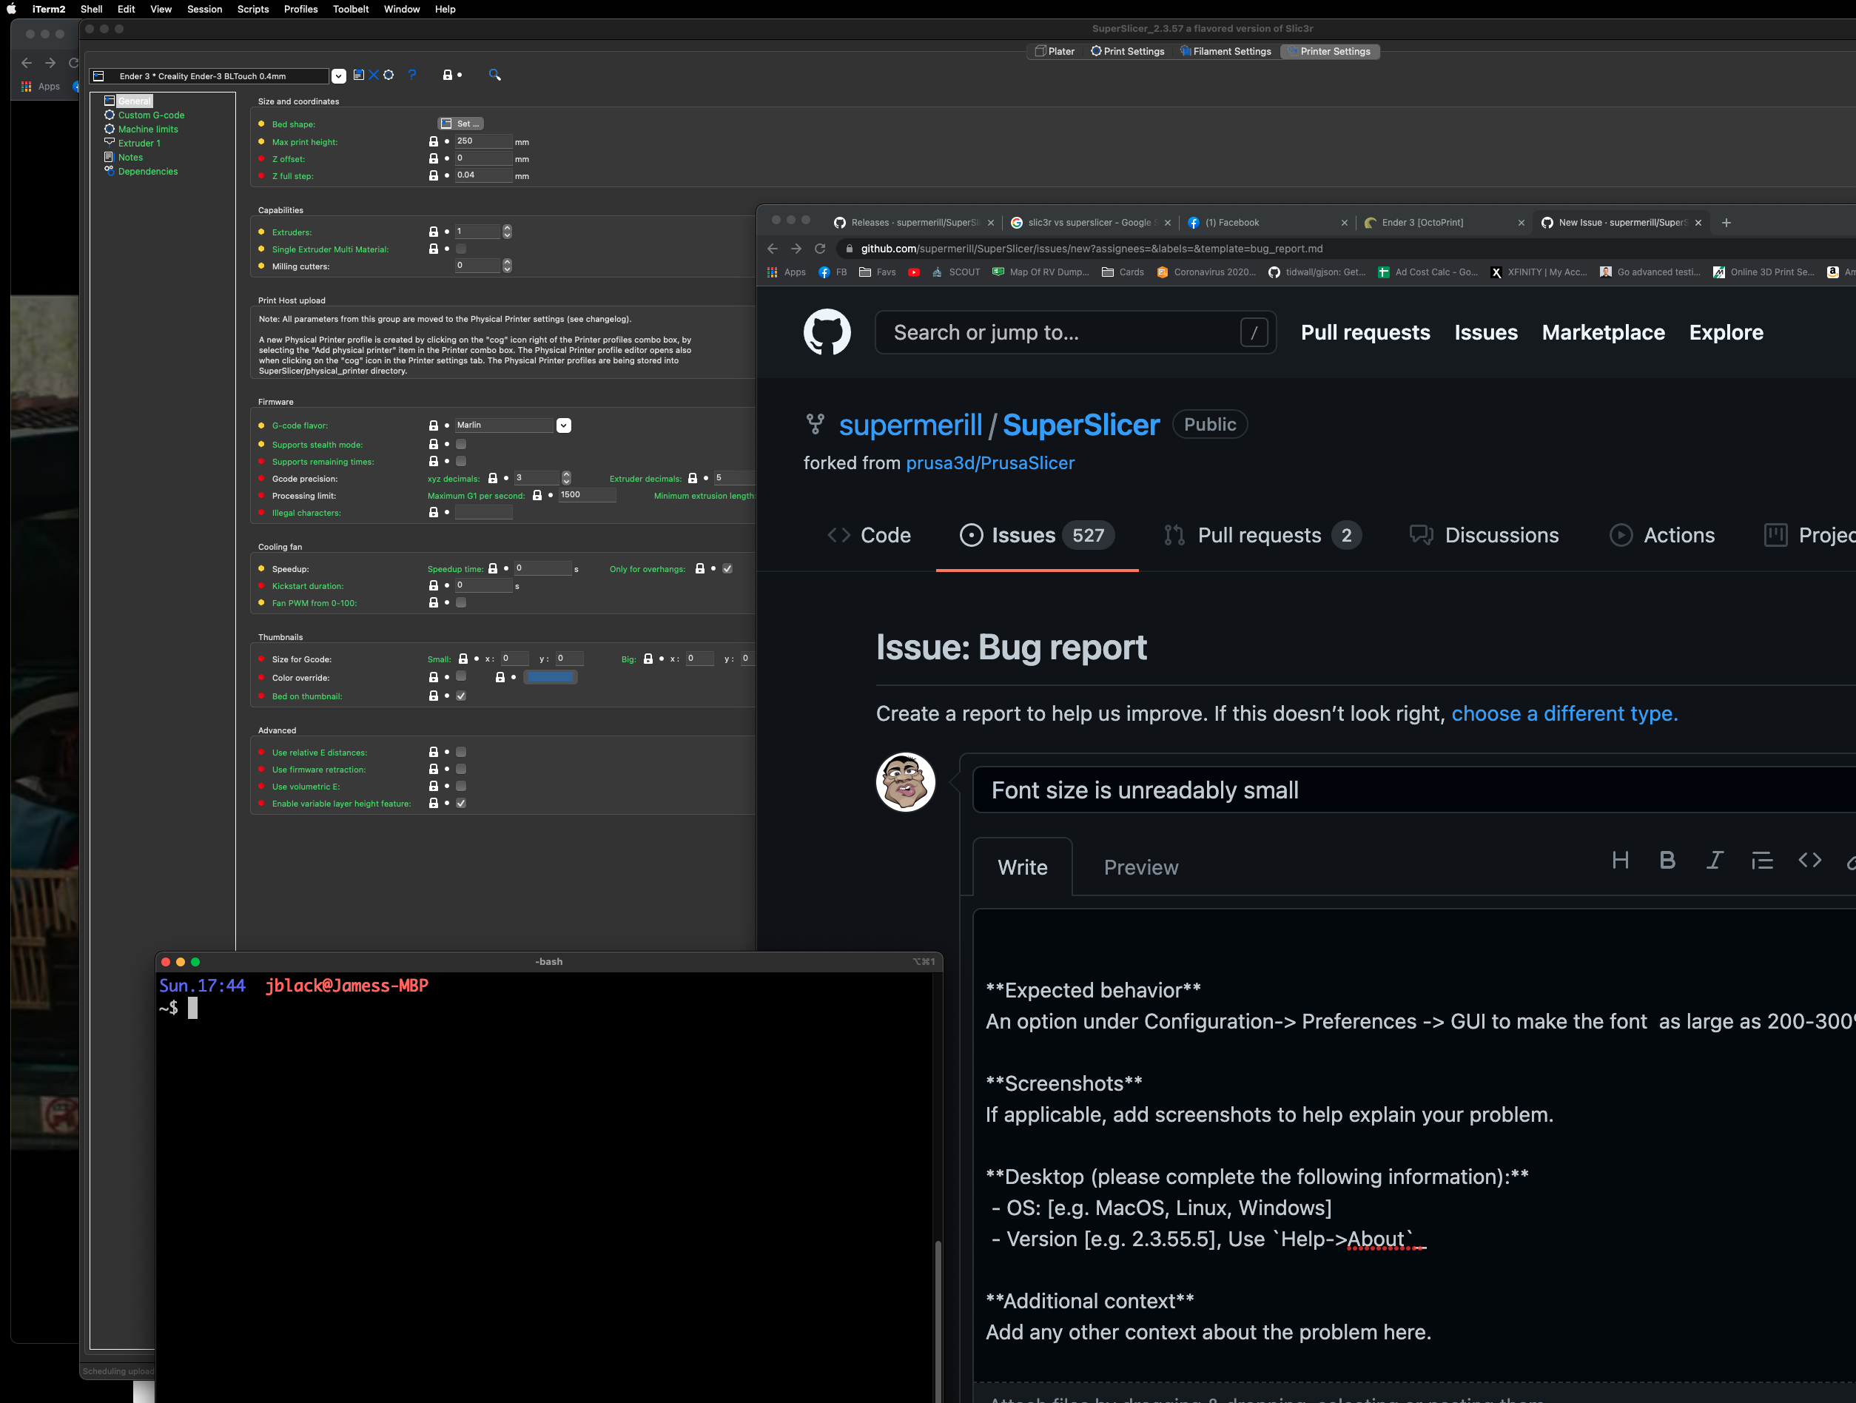
Task: Enable Use relative E distances
Action: click(x=460, y=753)
